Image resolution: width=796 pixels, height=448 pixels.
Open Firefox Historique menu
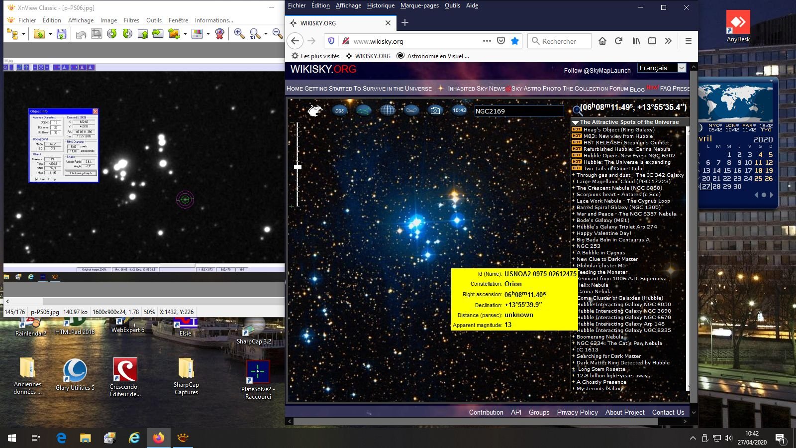[381, 5]
